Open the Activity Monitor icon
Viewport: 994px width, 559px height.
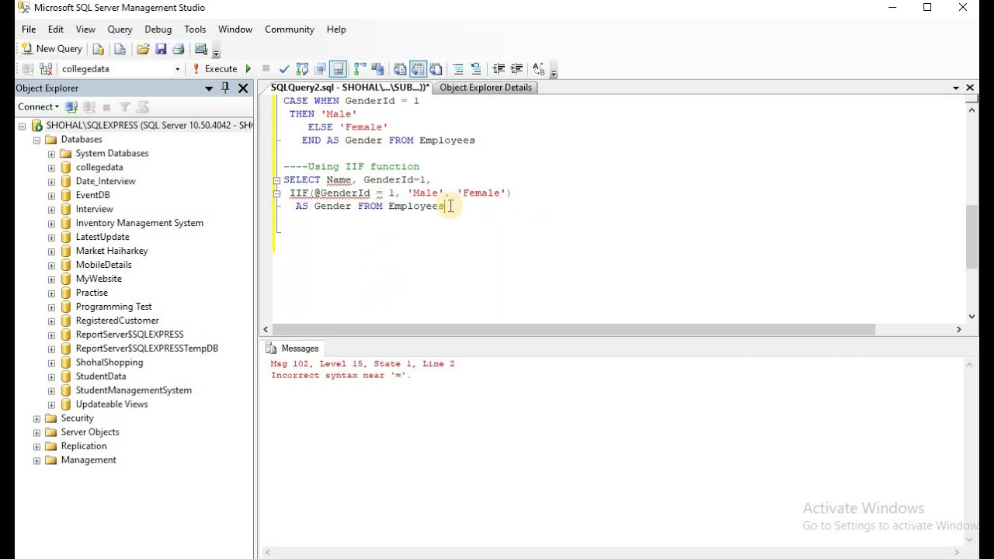pos(201,49)
